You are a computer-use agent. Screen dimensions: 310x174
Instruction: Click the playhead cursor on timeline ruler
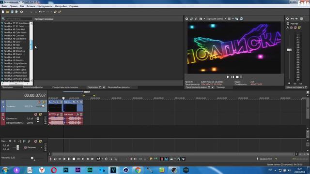click(x=63, y=98)
